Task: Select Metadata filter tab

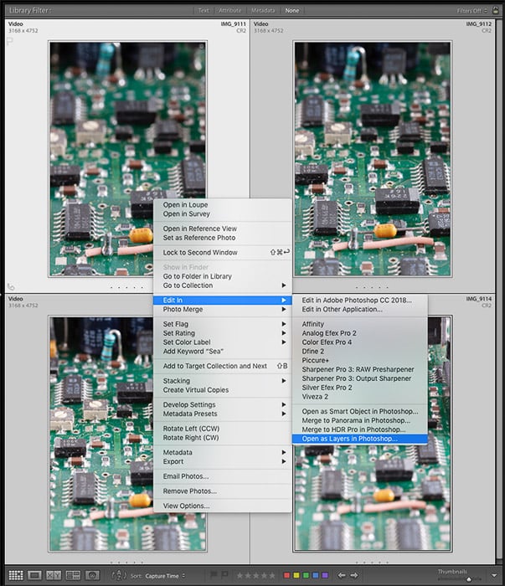Action: (263, 10)
